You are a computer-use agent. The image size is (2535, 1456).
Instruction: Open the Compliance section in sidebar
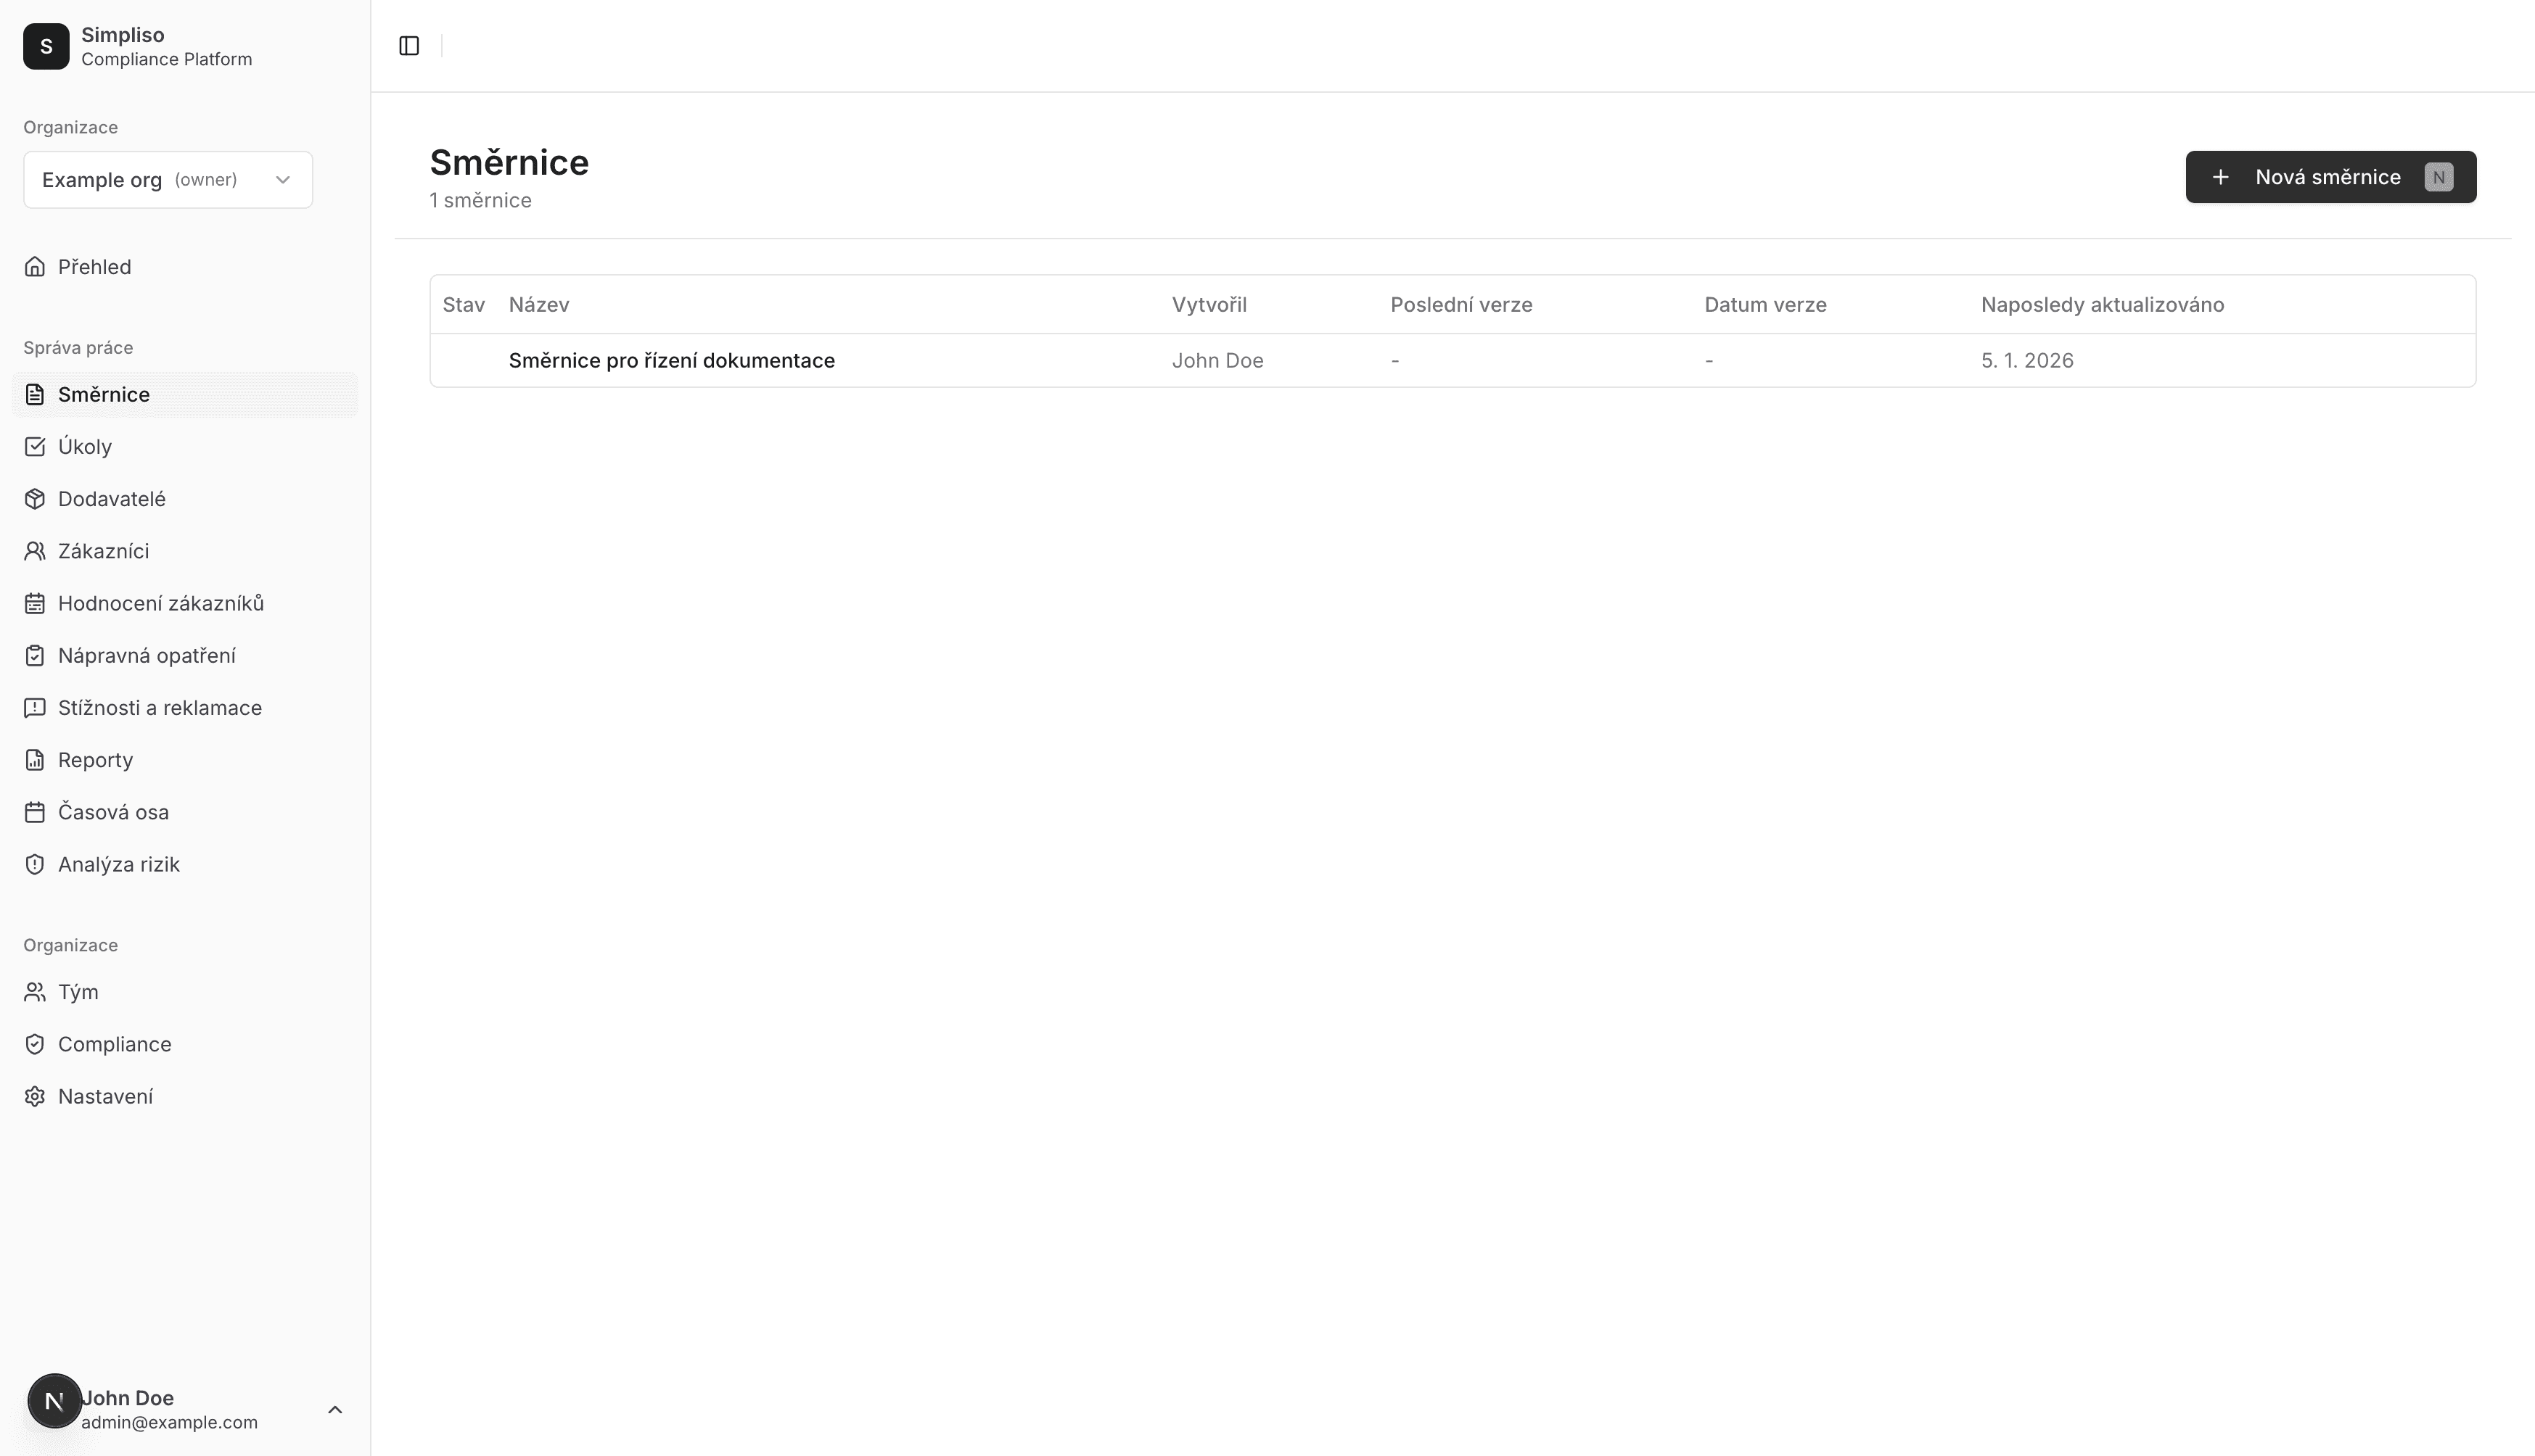114,1044
